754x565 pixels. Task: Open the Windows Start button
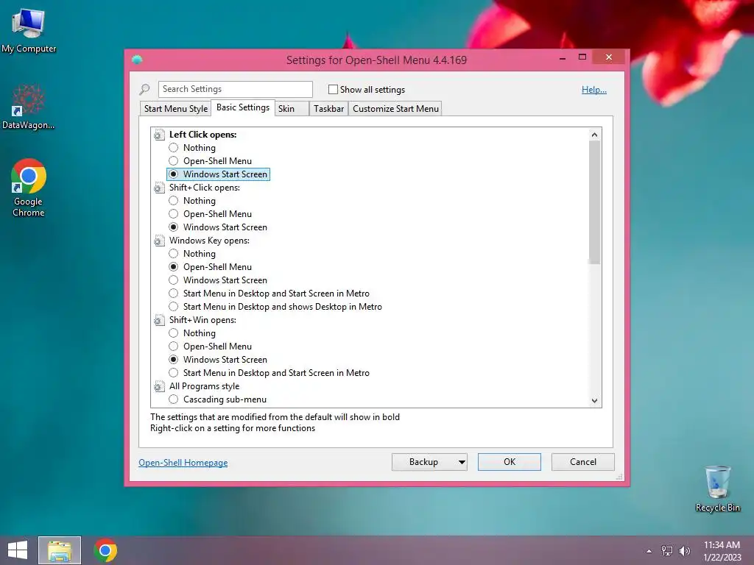click(18, 550)
